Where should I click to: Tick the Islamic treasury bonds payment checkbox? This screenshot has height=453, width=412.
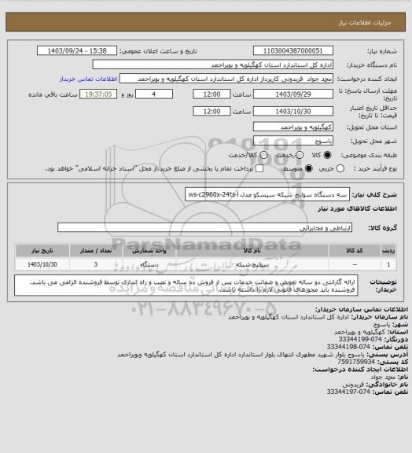coord(259,168)
